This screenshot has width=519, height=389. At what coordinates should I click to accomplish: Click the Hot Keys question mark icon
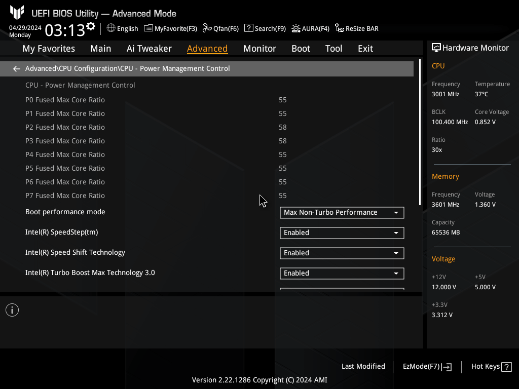[506, 367]
